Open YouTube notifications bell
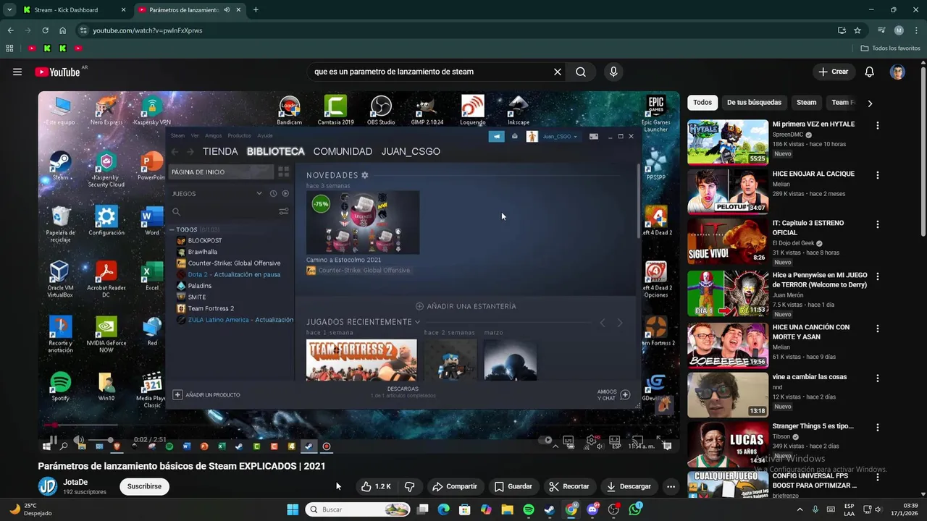 click(870, 72)
